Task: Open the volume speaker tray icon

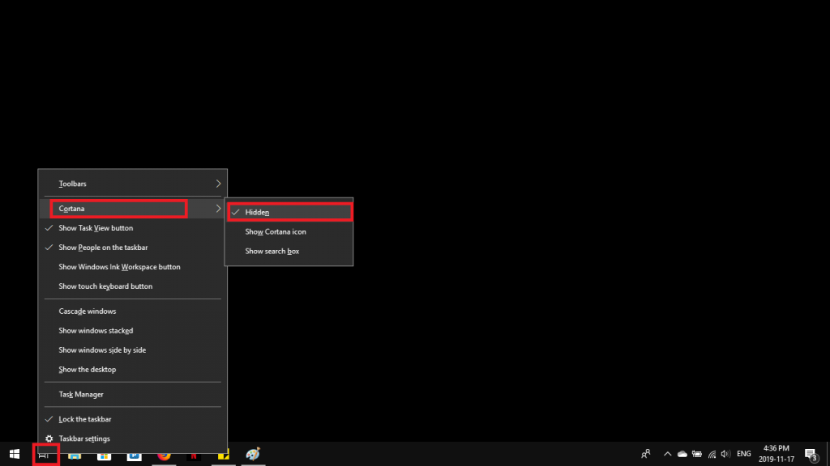Action: tap(725, 454)
